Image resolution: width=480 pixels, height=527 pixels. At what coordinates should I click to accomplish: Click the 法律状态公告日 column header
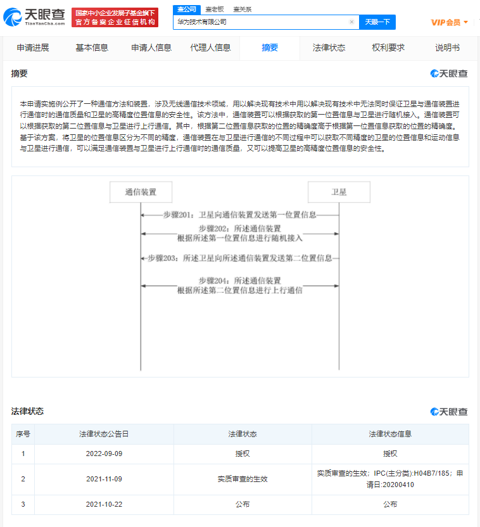104,434
